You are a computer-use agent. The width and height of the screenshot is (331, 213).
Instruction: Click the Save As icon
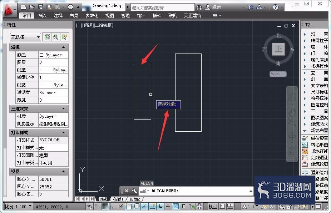(x=49, y=7)
